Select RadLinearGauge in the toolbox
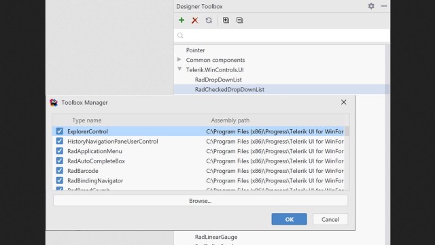 click(216, 237)
